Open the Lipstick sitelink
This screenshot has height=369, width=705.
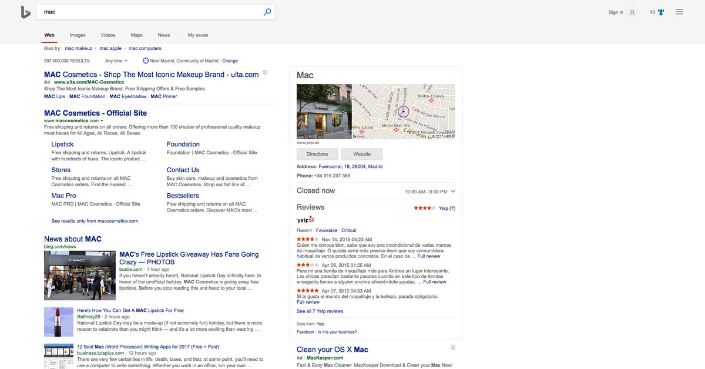click(x=62, y=144)
